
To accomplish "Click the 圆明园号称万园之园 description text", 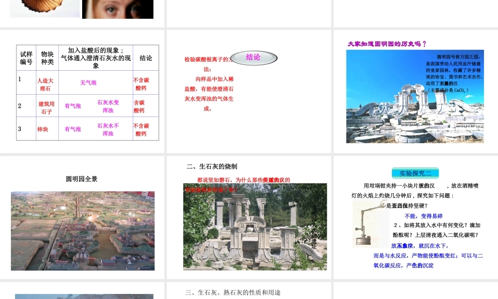I will (x=454, y=73).
